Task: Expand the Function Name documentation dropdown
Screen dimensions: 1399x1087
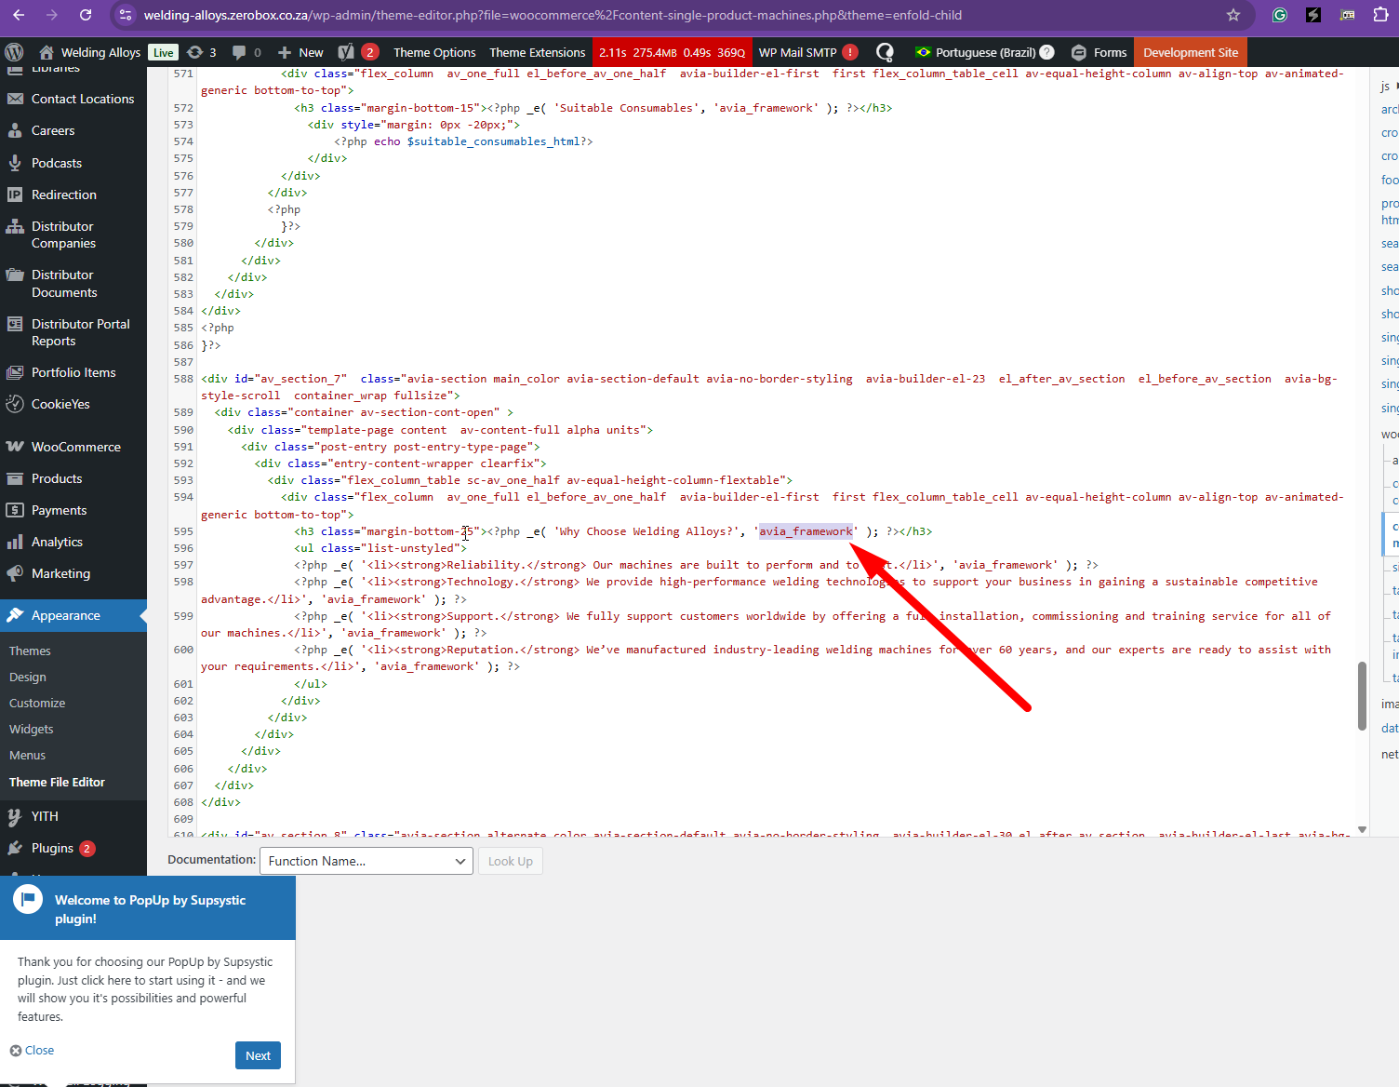Action: click(x=366, y=861)
